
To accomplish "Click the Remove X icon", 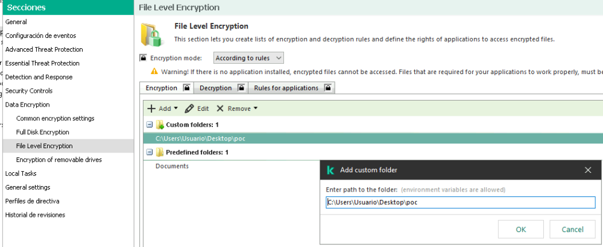I will (x=220, y=109).
